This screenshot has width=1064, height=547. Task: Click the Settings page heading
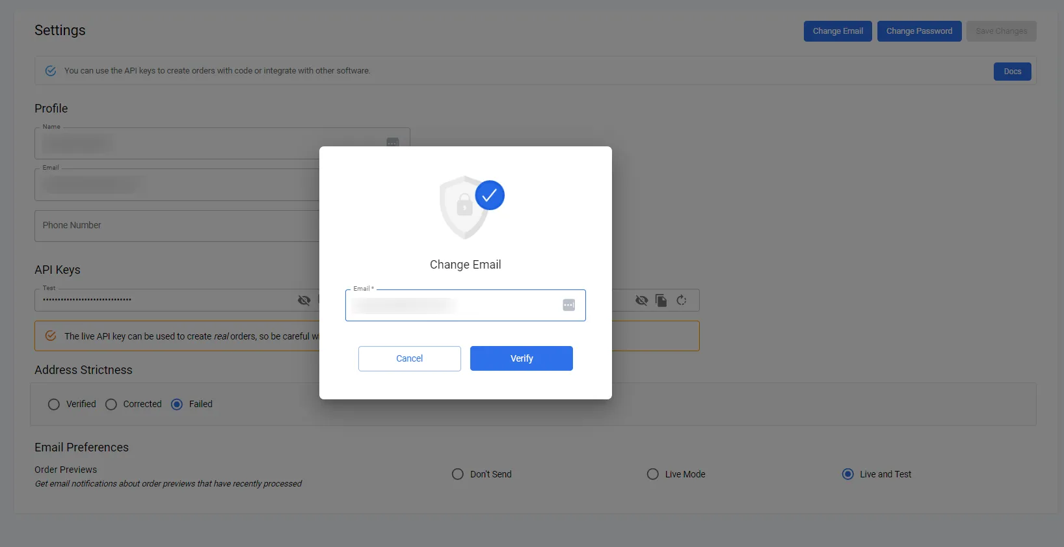coord(60,31)
